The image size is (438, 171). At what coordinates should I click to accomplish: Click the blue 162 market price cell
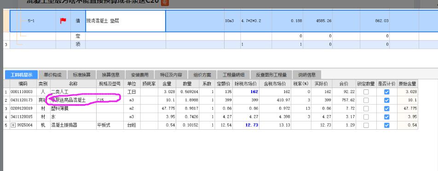coord(246,92)
